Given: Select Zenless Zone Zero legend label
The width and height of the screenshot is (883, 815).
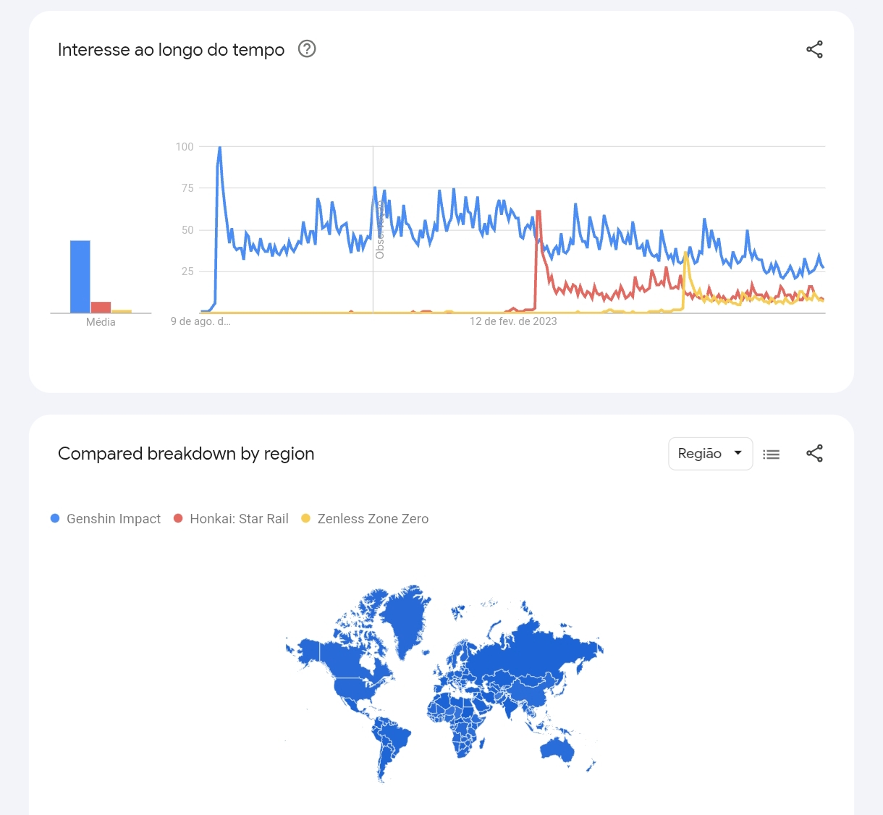Looking at the screenshot, I should [x=373, y=519].
